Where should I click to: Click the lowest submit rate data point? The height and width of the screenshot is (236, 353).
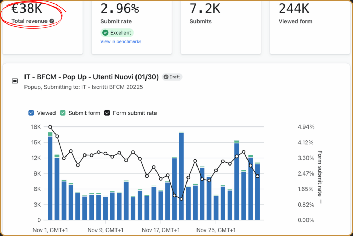[181, 199]
